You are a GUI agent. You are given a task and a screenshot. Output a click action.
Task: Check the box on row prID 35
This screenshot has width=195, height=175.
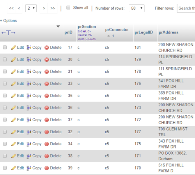pyautogui.click(x=5, y=95)
